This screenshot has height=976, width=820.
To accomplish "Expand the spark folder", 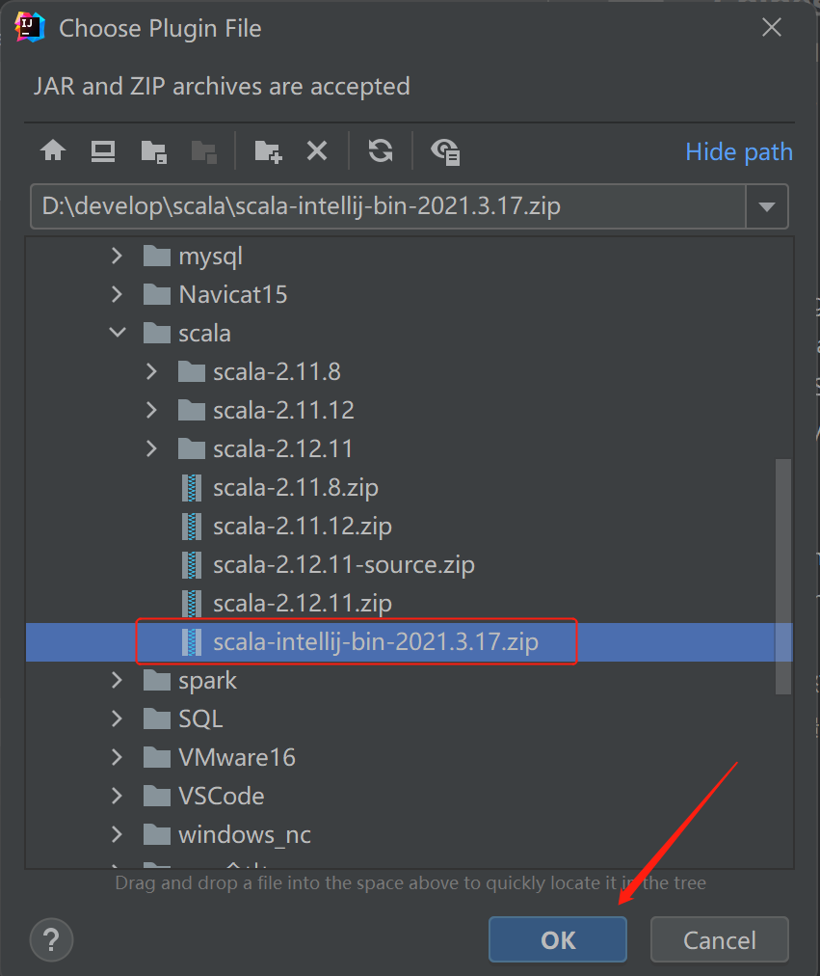I will pyautogui.click(x=117, y=680).
